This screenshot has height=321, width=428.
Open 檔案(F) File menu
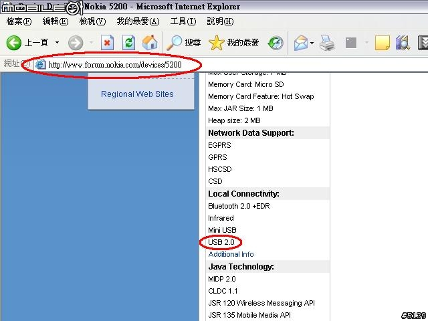19,21
